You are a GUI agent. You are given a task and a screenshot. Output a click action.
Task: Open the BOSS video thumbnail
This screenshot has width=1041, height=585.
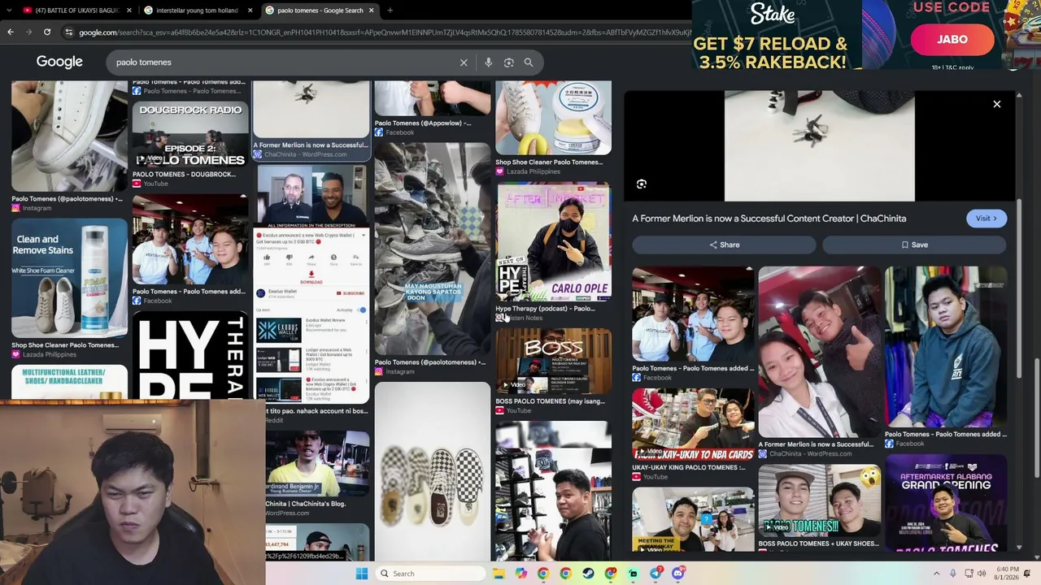(x=553, y=362)
